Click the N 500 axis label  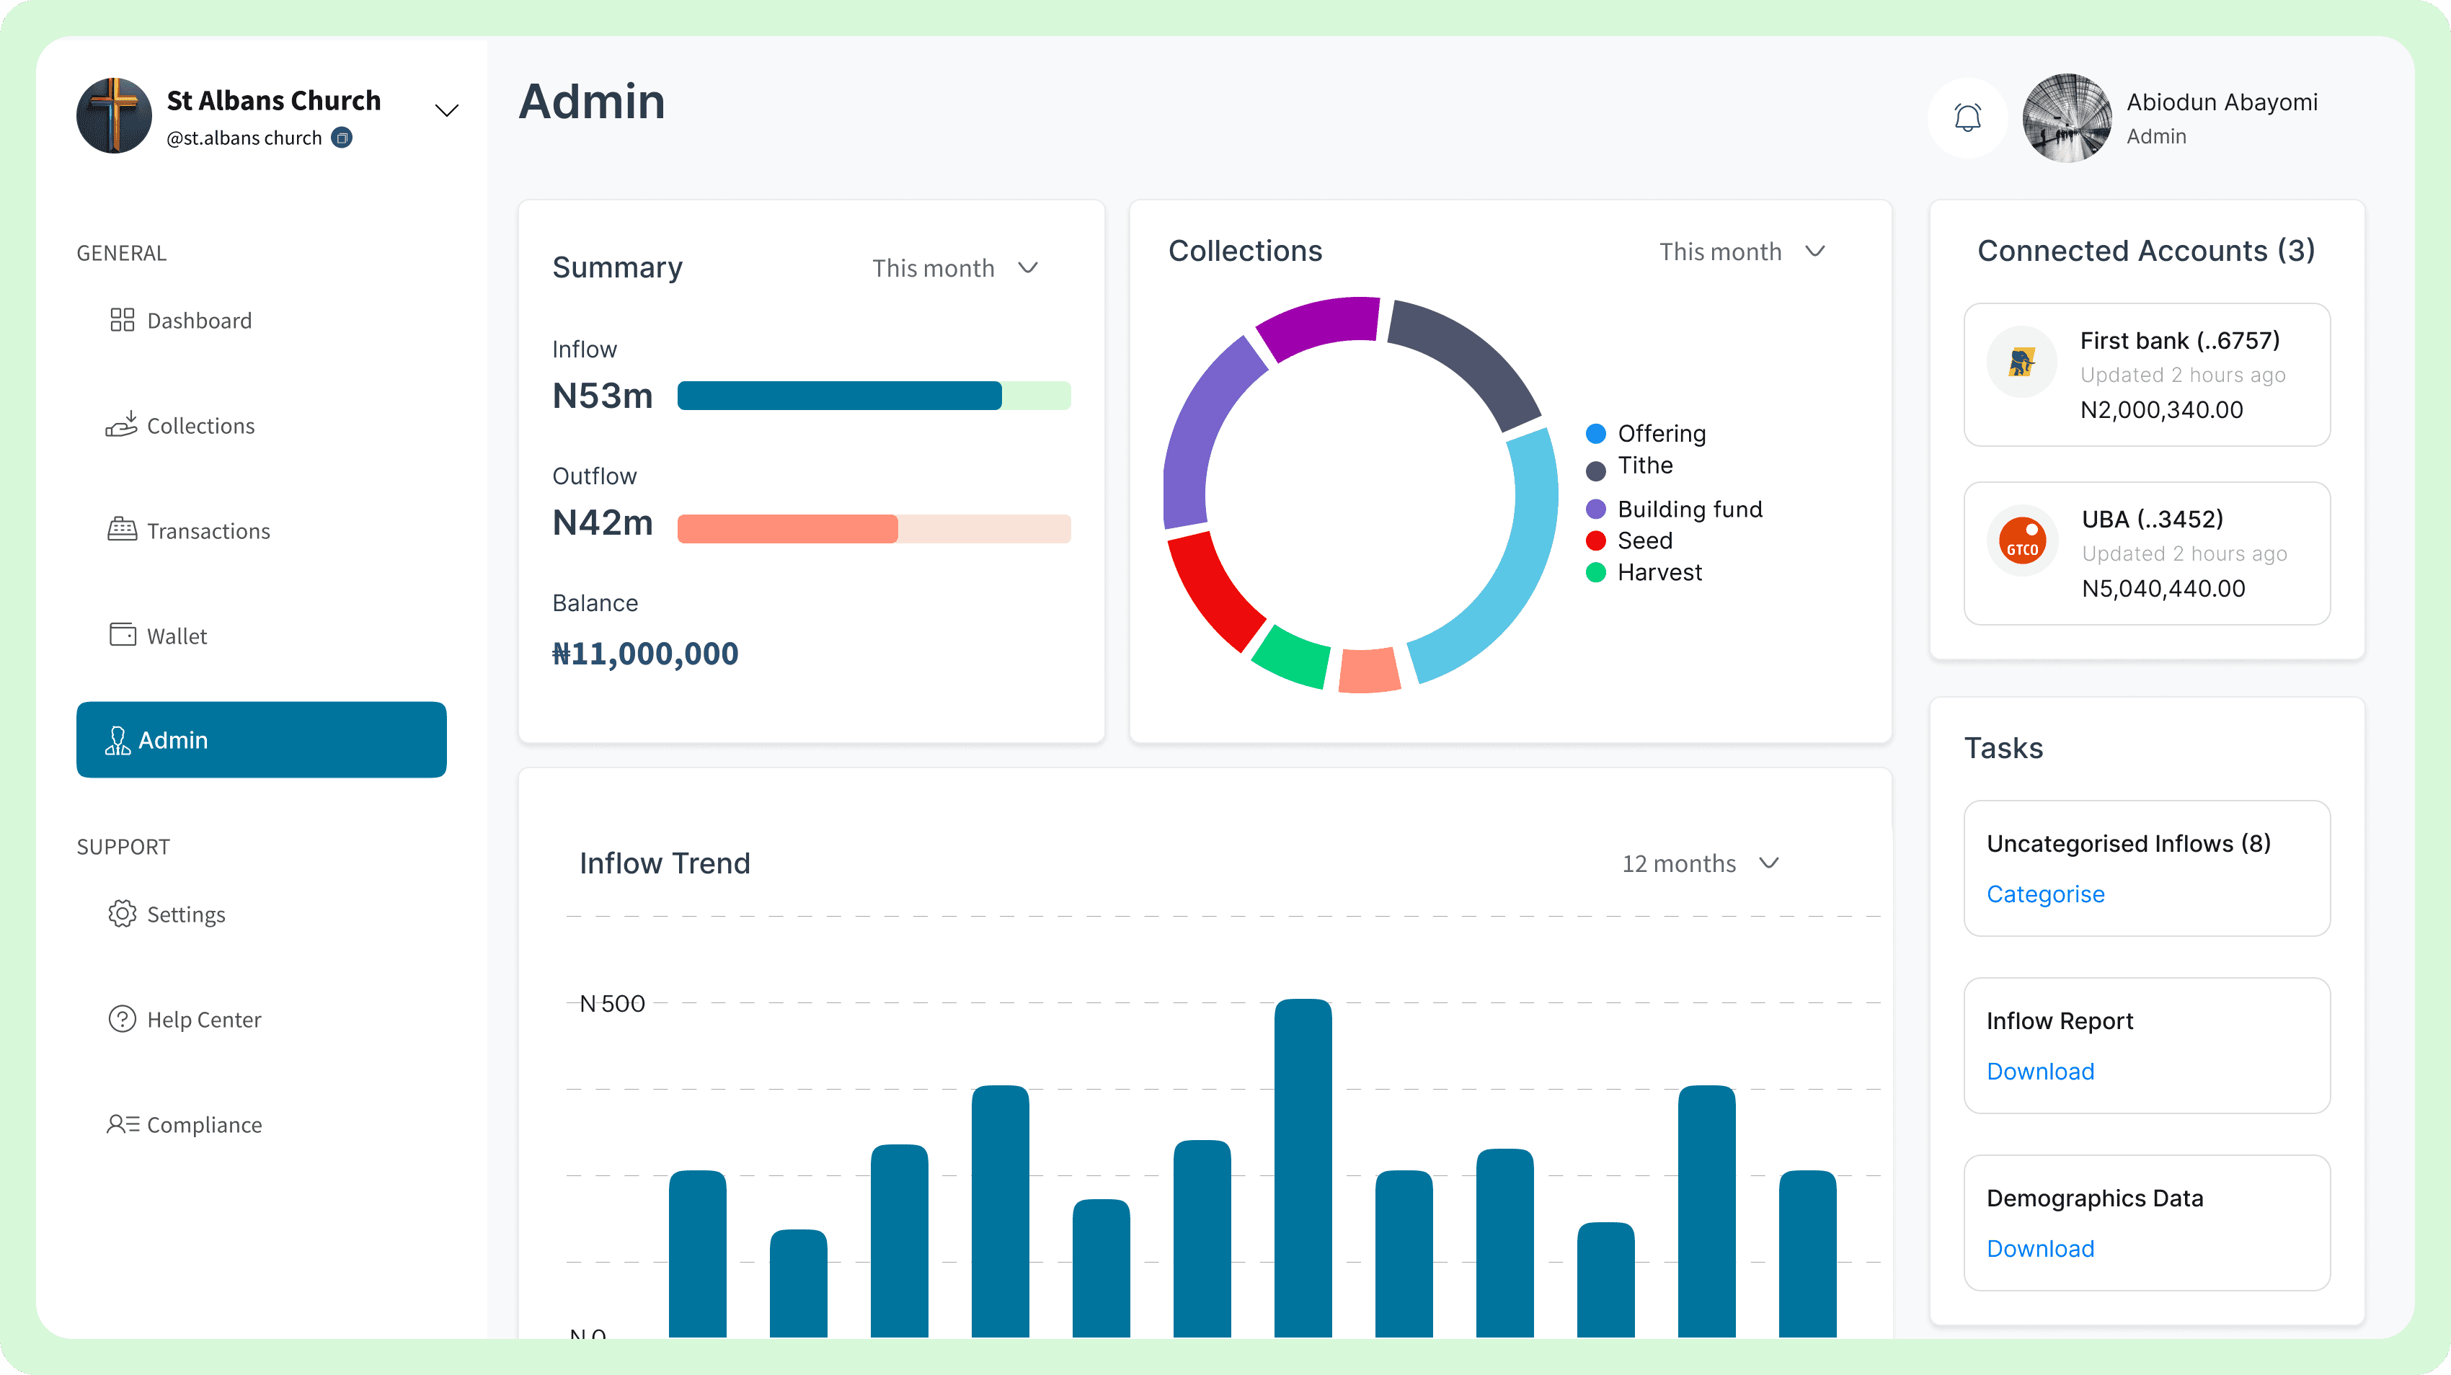612,1003
